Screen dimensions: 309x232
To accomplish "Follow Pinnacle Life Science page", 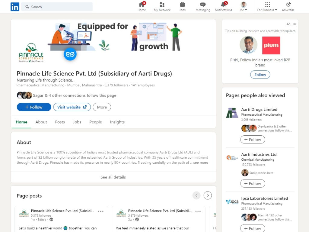I will (34, 107).
